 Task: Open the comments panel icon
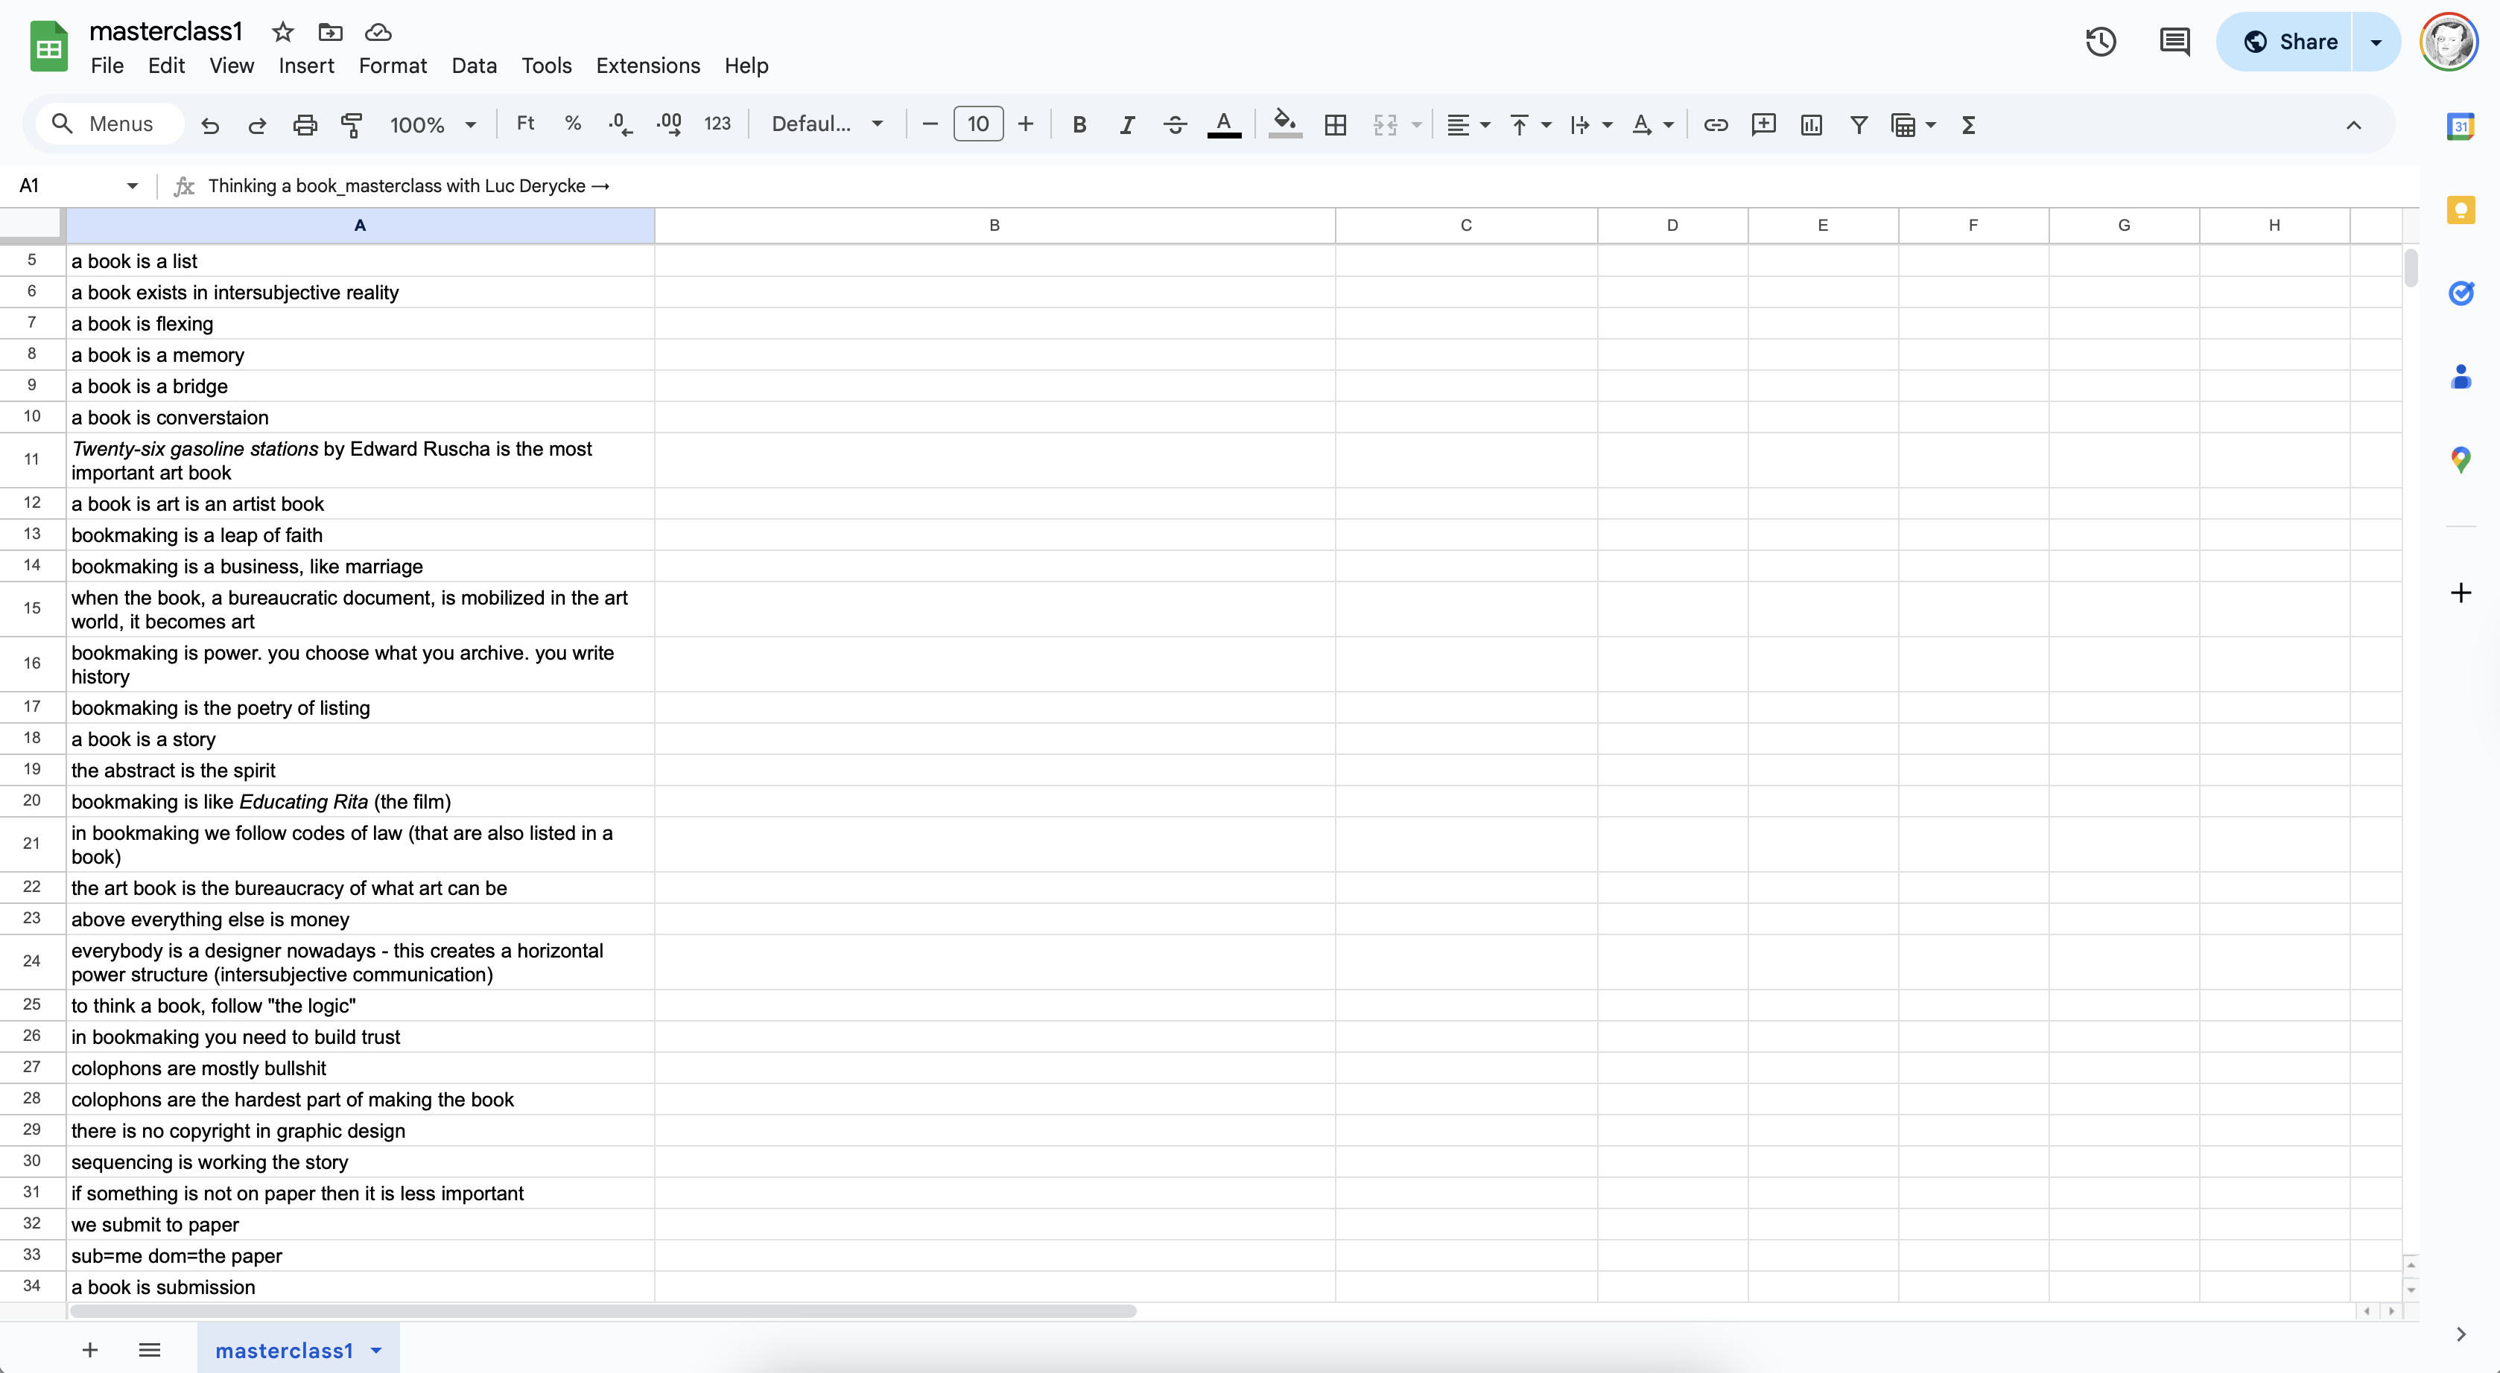[2174, 42]
